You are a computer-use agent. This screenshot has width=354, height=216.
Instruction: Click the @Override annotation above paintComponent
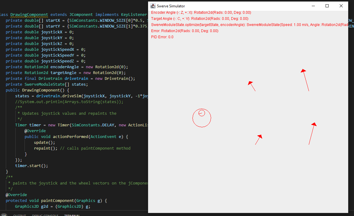point(16,195)
